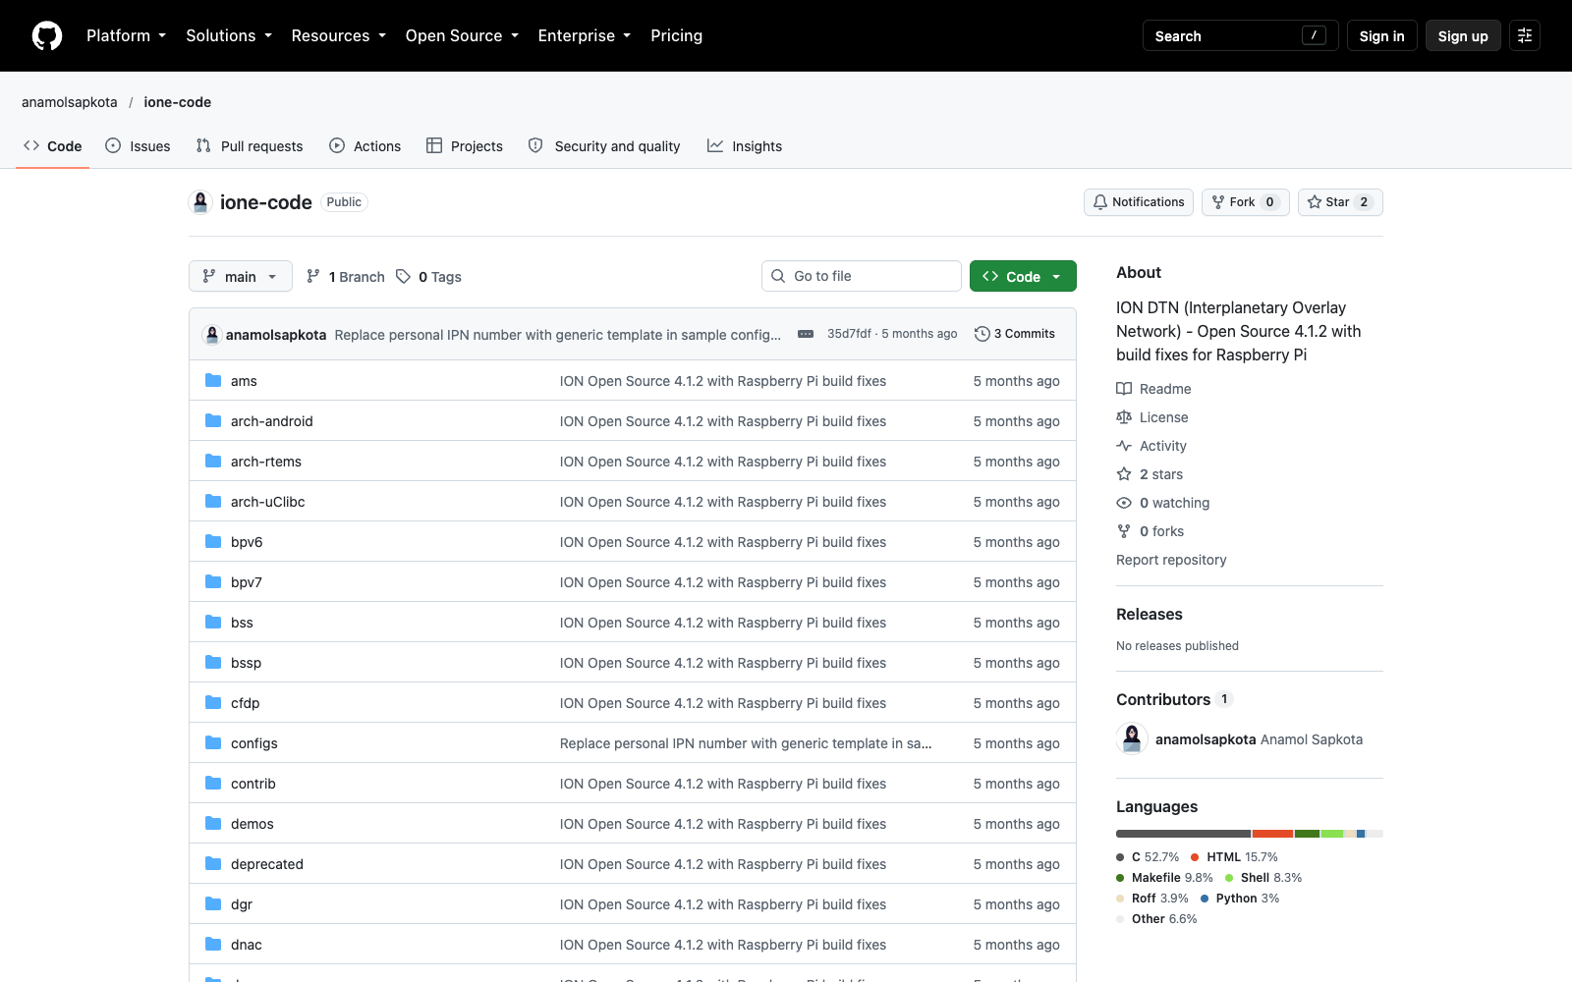Open the bpv7 folder

[247, 582]
